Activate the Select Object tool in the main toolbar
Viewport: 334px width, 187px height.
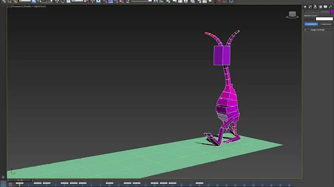tap(34, 1)
